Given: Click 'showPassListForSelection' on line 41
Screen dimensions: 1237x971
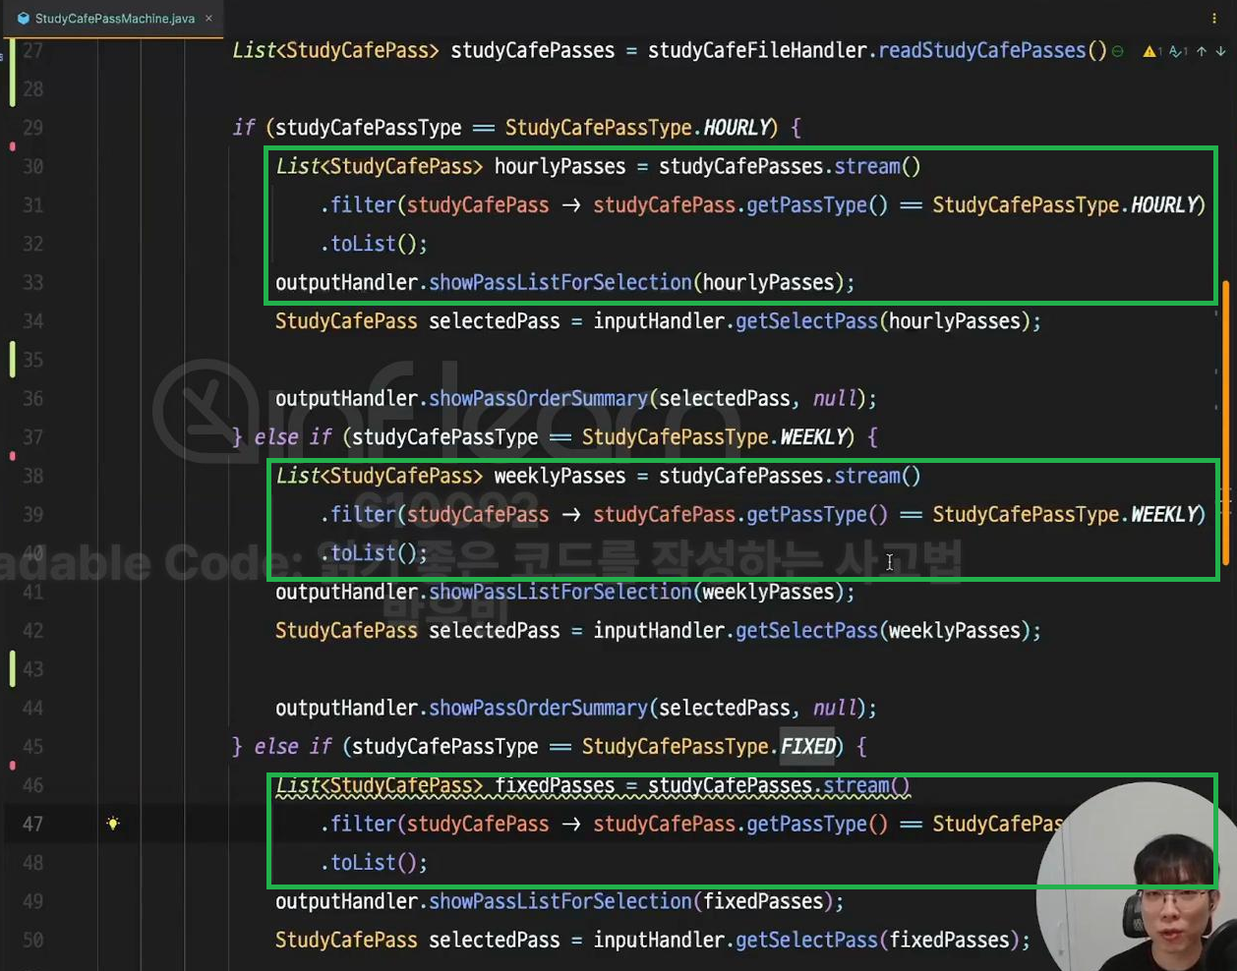Looking at the screenshot, I should coord(560,593).
